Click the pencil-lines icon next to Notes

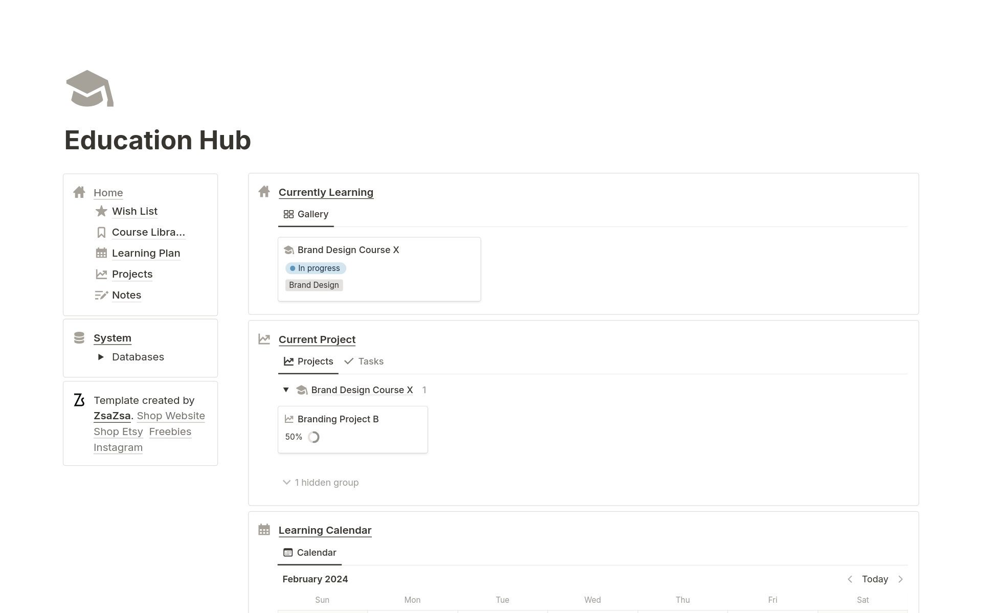(101, 295)
